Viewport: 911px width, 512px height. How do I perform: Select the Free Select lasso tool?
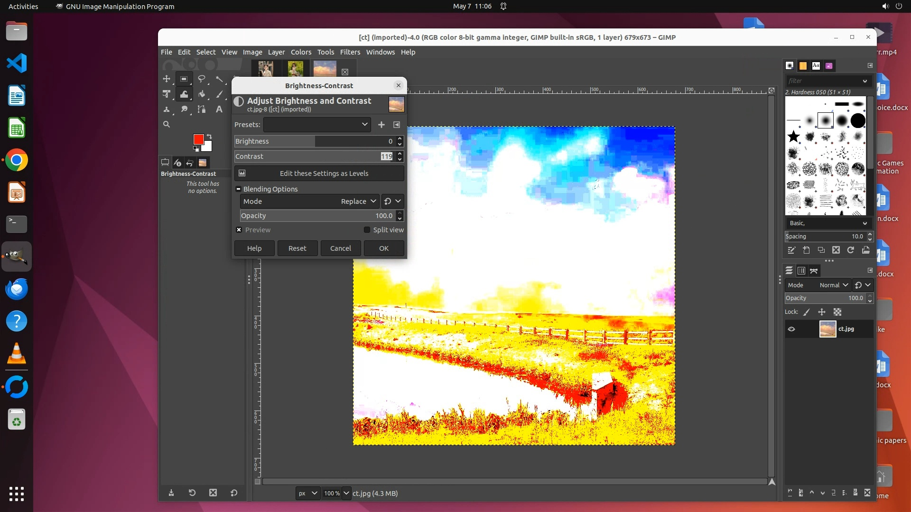tap(202, 79)
